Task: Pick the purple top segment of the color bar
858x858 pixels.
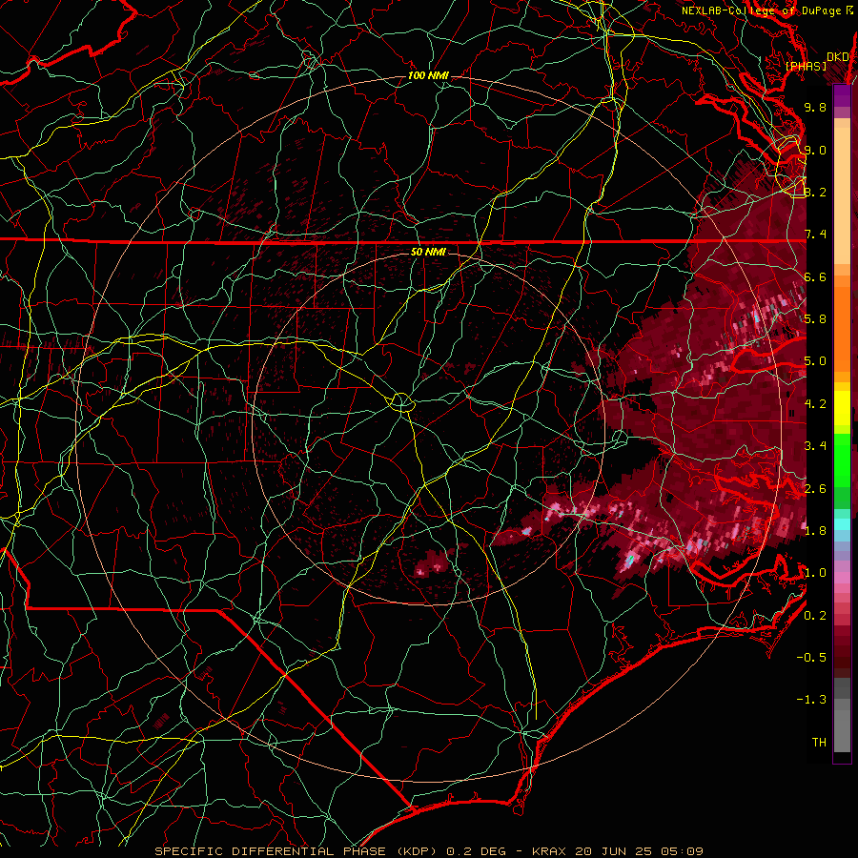Action: pyautogui.click(x=842, y=95)
